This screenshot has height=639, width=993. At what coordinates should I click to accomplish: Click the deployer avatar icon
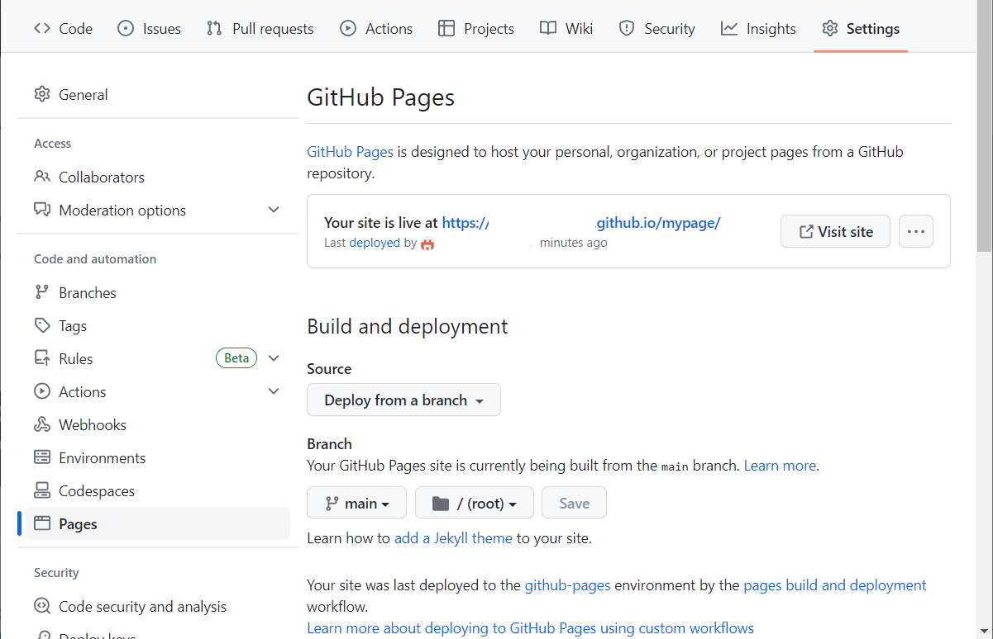point(427,244)
